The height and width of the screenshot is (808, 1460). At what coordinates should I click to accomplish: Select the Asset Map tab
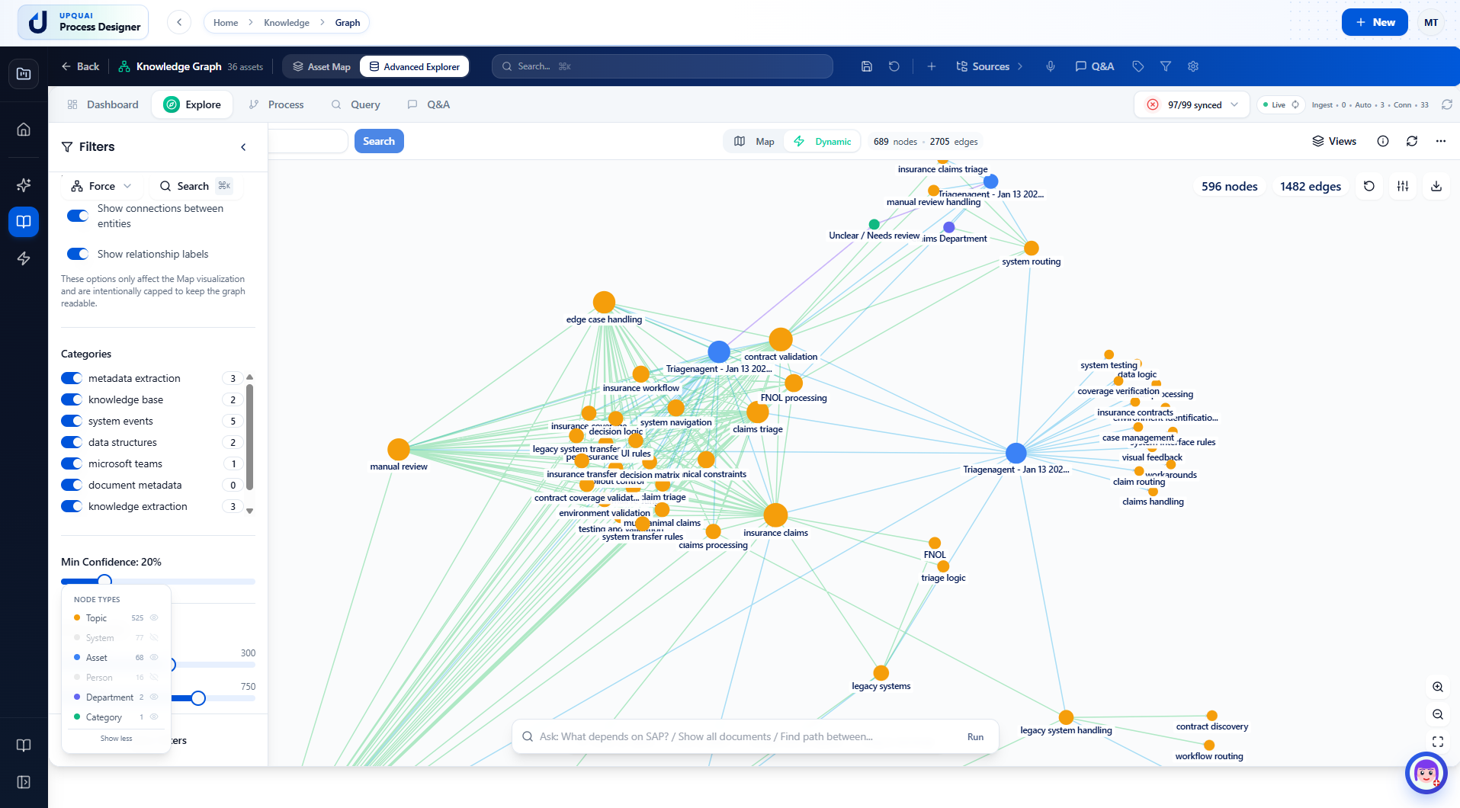click(x=321, y=66)
